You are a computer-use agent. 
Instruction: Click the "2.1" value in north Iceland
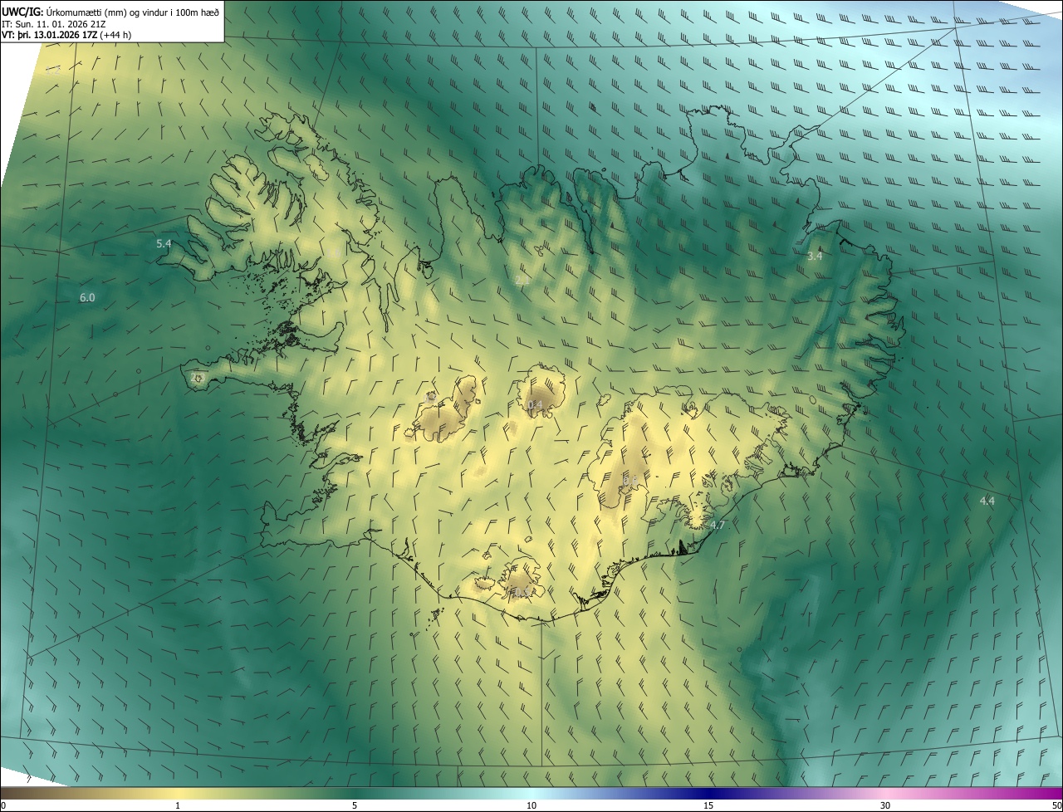coord(522,281)
